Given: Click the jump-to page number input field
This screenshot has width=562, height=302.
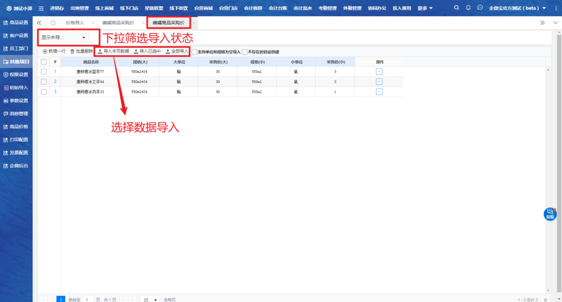Looking at the screenshot, I should (x=88, y=300).
